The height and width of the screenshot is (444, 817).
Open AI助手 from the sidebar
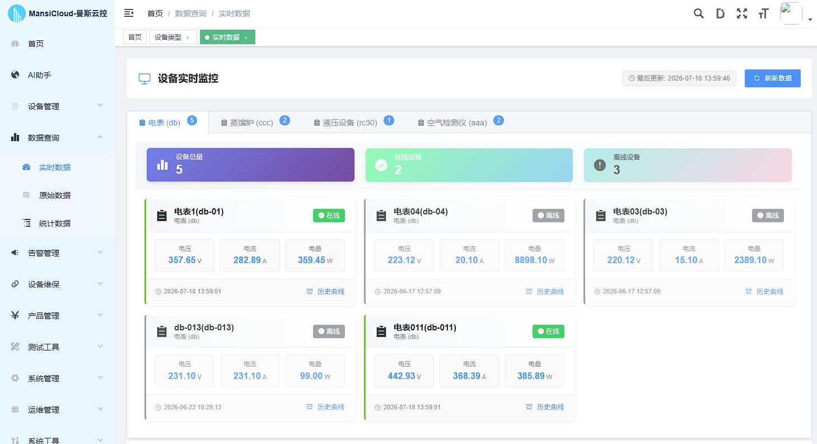click(x=57, y=75)
